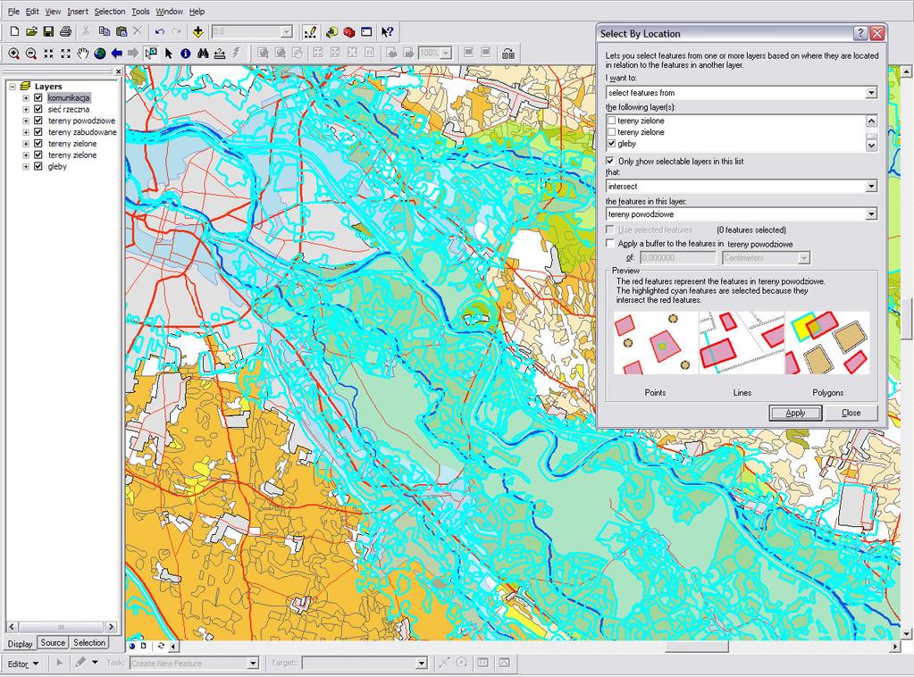Open the Tools menu
This screenshot has width=914, height=677.
click(x=140, y=12)
